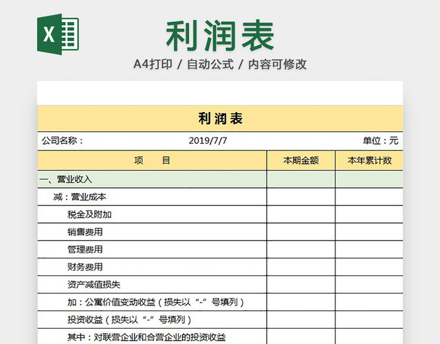Select the 加：公寓价值变动收益 row label
The width and height of the screenshot is (440, 344).
click(156, 302)
